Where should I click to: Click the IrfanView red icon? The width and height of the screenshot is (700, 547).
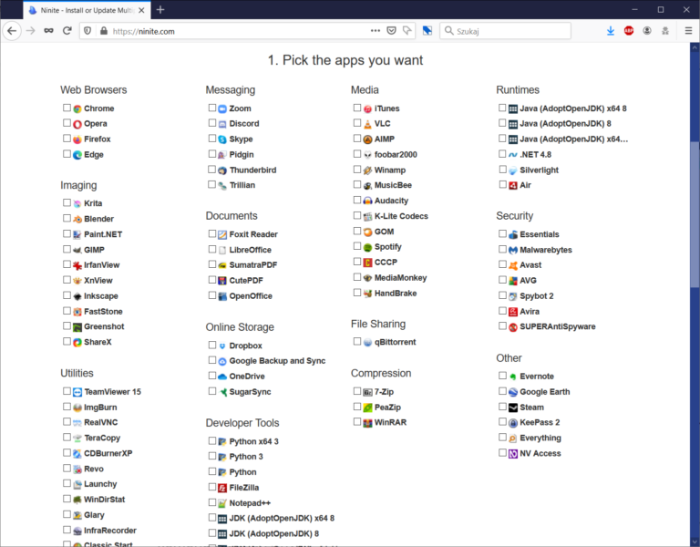pyautogui.click(x=77, y=265)
